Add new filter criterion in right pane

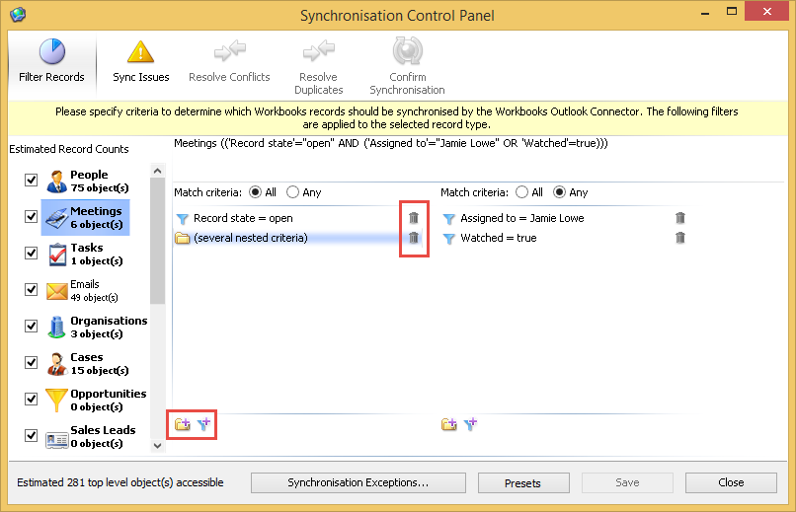coord(471,424)
